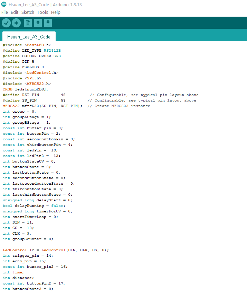Open the File menu
This screenshot has width=247, height=298.
(x=4, y=12)
